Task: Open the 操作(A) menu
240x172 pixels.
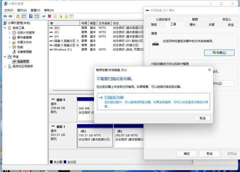Action: [22, 10]
